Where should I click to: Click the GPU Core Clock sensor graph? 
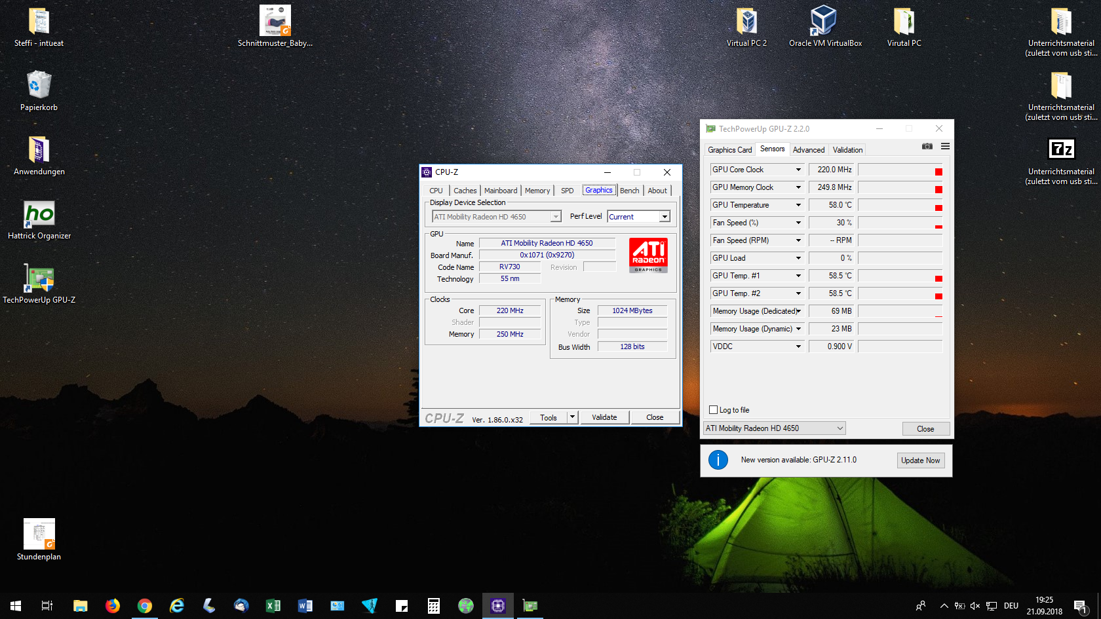(900, 170)
